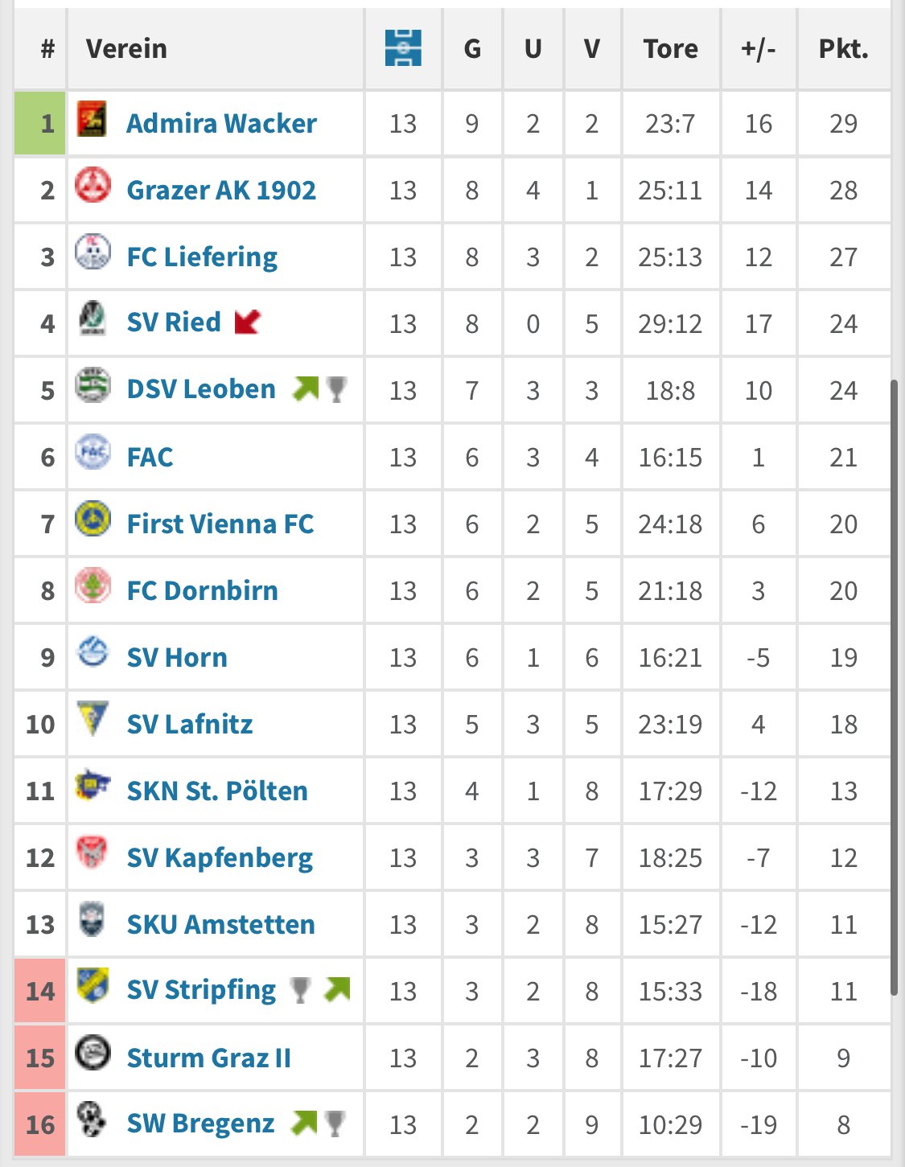Open the SV Kapfenberg team link
905x1167 pixels.
[220, 858]
